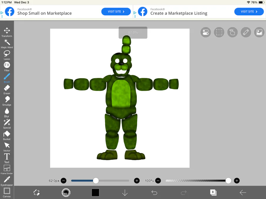Open Create a Marketplace Listing ad text

(x=179, y=13)
